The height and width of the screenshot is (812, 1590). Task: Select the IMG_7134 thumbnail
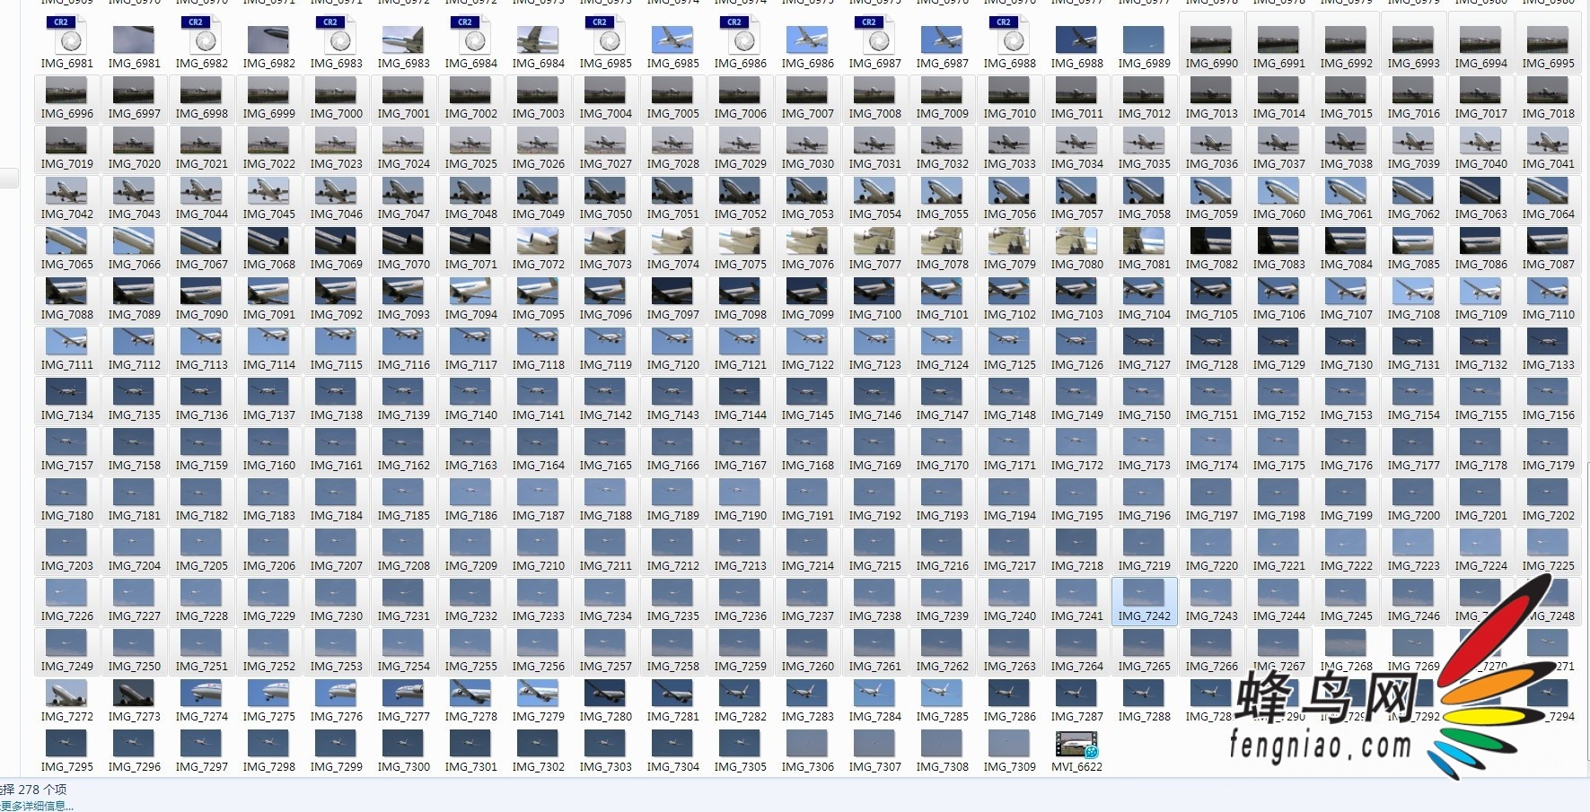click(66, 391)
